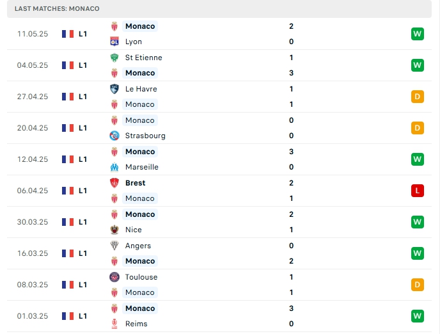Click the Le Havre club crest
Image resolution: width=440 pixels, height=334 pixels.
tap(114, 89)
